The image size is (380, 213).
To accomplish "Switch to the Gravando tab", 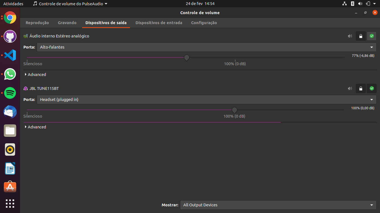I will click(x=67, y=23).
